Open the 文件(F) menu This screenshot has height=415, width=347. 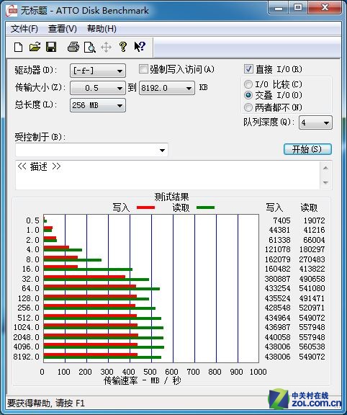click(24, 29)
